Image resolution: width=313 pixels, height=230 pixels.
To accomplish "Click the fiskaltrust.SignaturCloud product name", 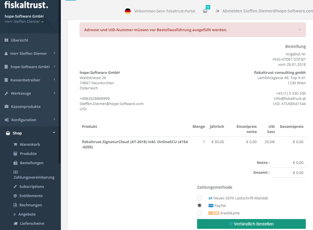I will pos(135,145).
